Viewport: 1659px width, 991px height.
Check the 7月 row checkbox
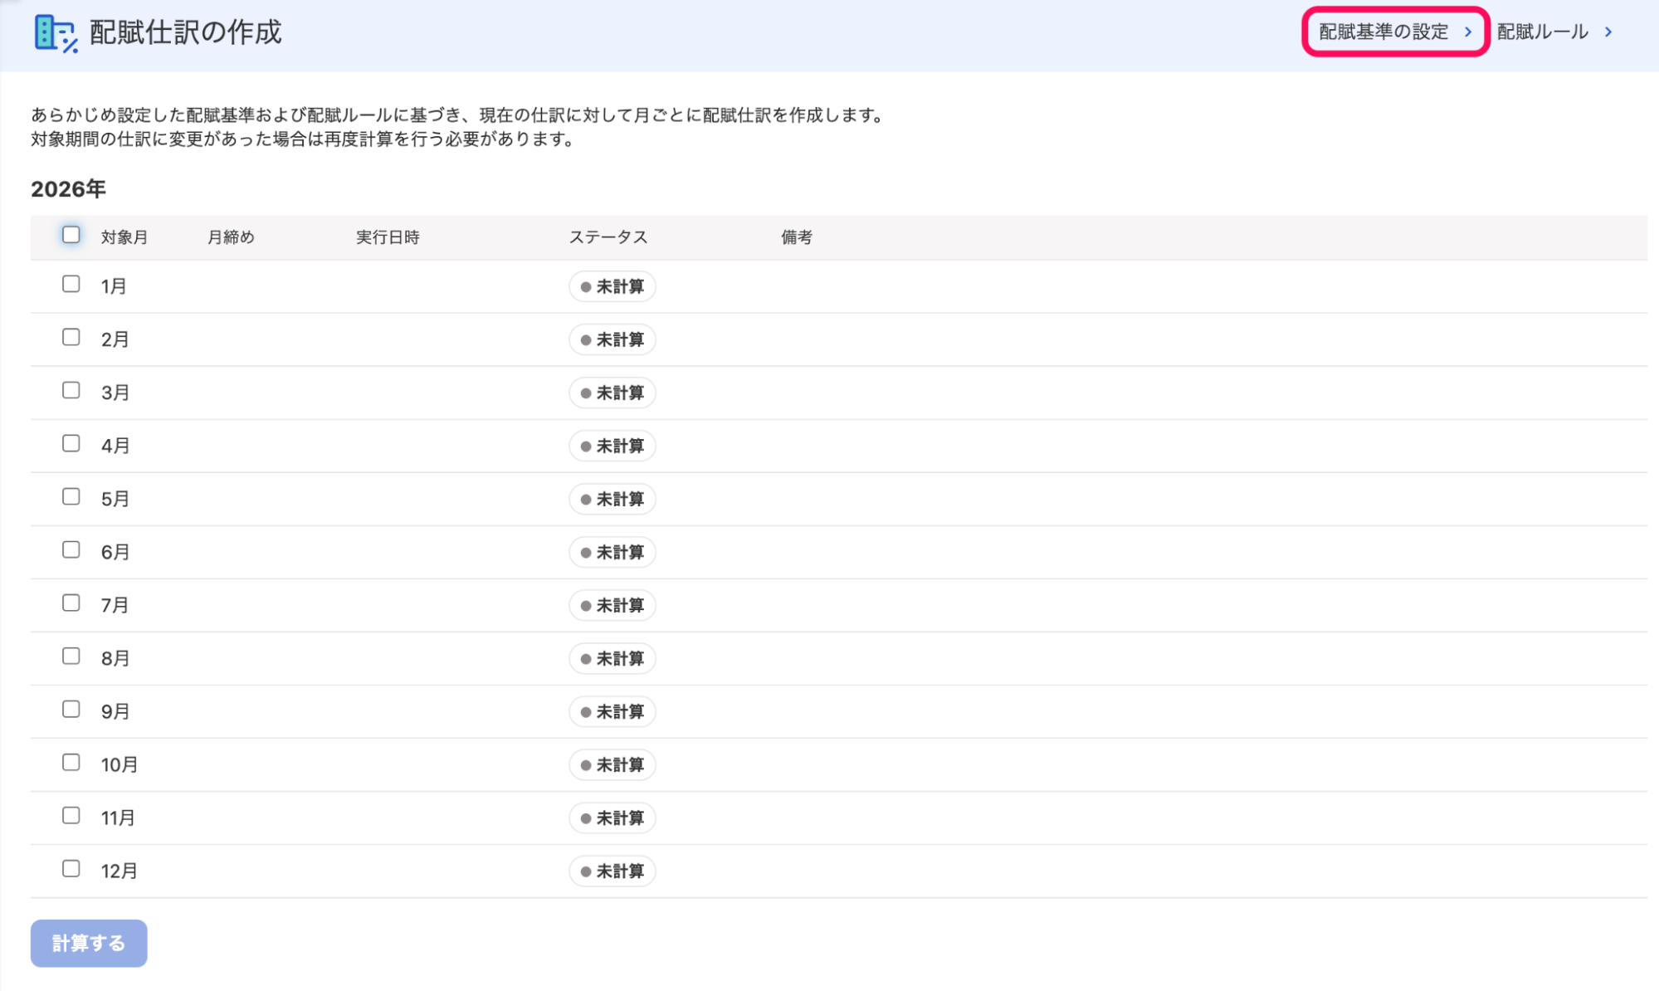[x=71, y=603]
